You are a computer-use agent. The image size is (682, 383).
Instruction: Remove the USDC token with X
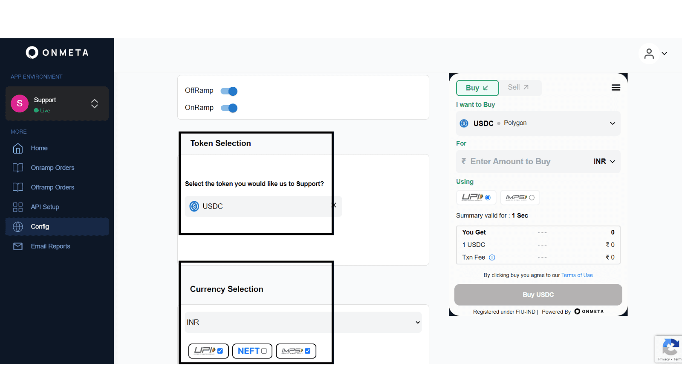(334, 205)
